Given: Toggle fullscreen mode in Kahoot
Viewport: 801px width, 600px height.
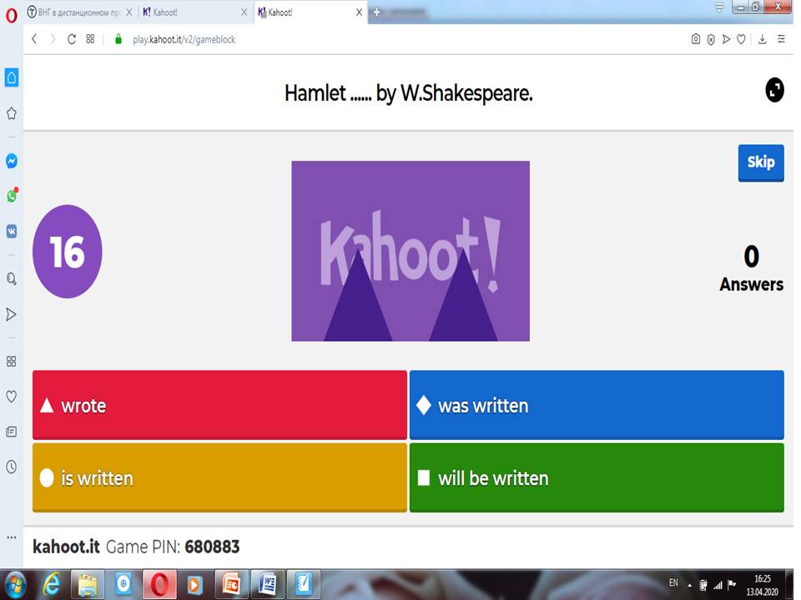Looking at the screenshot, I should pyautogui.click(x=774, y=91).
